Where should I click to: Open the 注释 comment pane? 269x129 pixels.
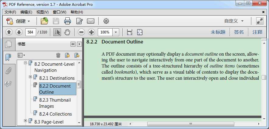click(x=257, y=32)
